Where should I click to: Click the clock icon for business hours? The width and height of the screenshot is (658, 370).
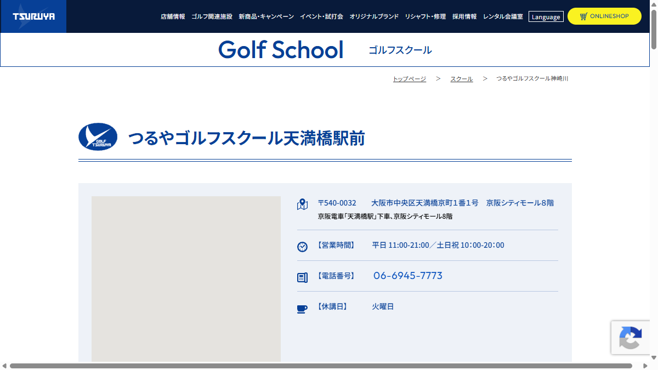tap(302, 247)
